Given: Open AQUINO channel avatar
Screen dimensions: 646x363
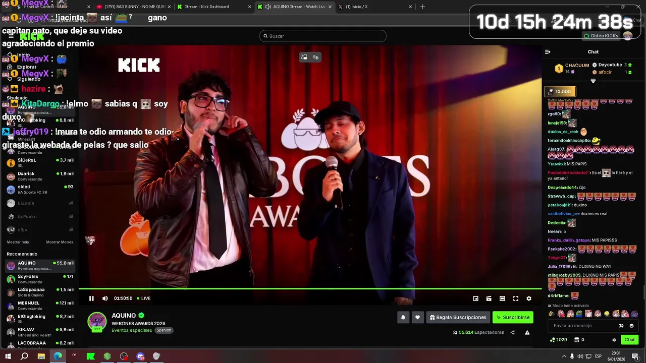Looking at the screenshot, I should coord(97,322).
